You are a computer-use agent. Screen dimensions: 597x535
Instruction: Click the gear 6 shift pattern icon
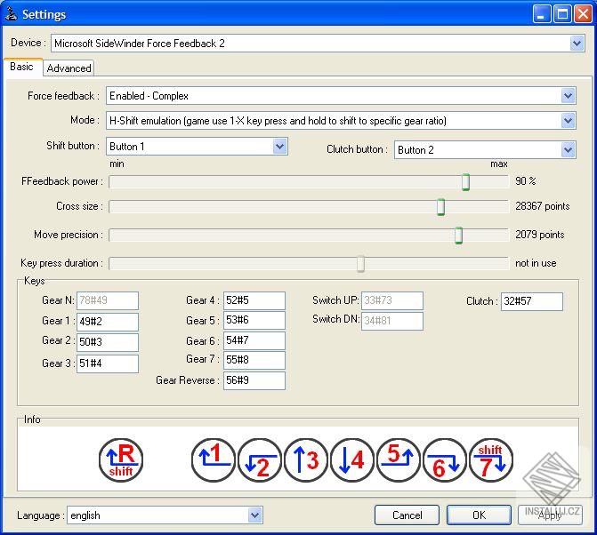tap(445, 460)
